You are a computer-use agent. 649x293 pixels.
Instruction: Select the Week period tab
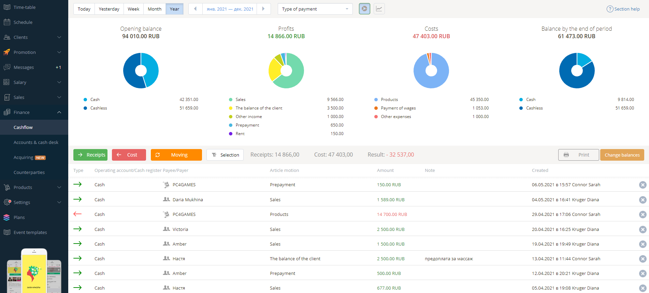133,9
